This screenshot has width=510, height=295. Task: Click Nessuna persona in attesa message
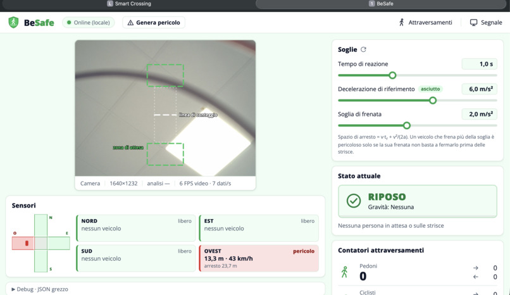(390, 226)
